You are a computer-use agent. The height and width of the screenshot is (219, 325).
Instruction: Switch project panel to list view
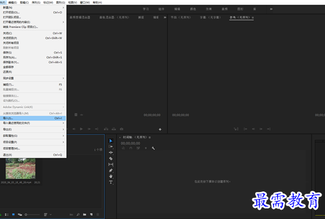(x=6, y=214)
